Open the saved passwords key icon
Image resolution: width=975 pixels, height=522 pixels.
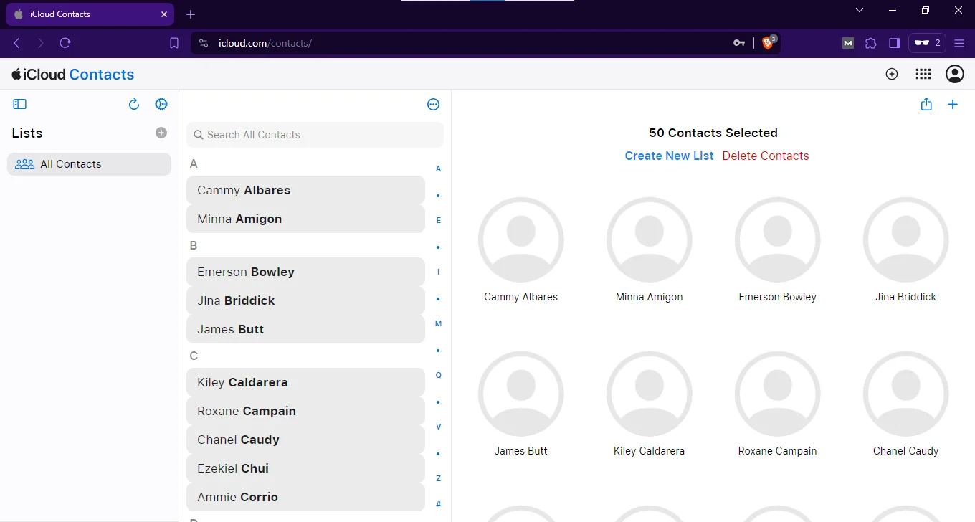739,43
